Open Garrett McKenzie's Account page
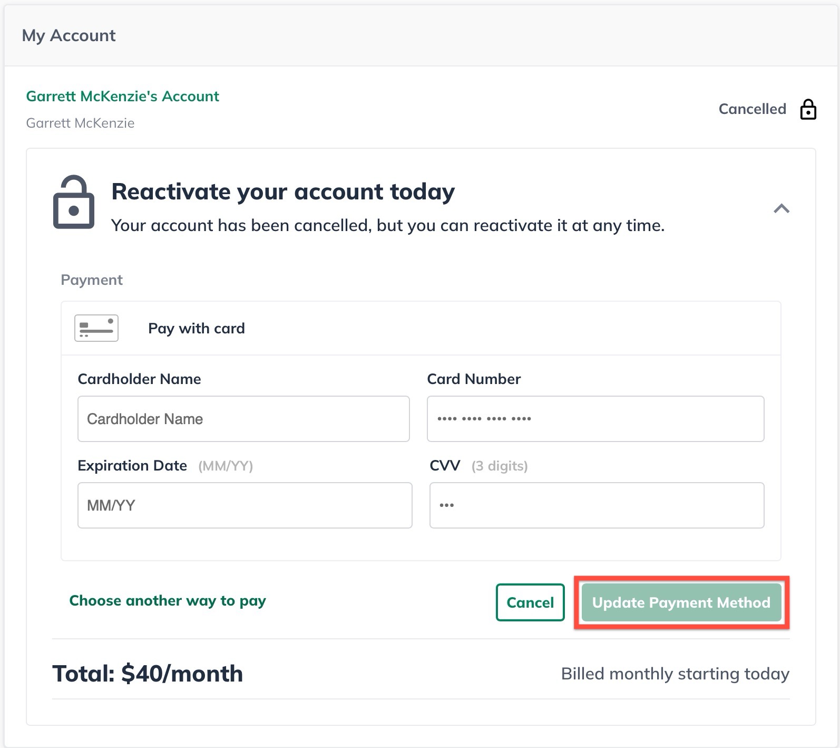This screenshot has width=840, height=748. [x=123, y=97]
